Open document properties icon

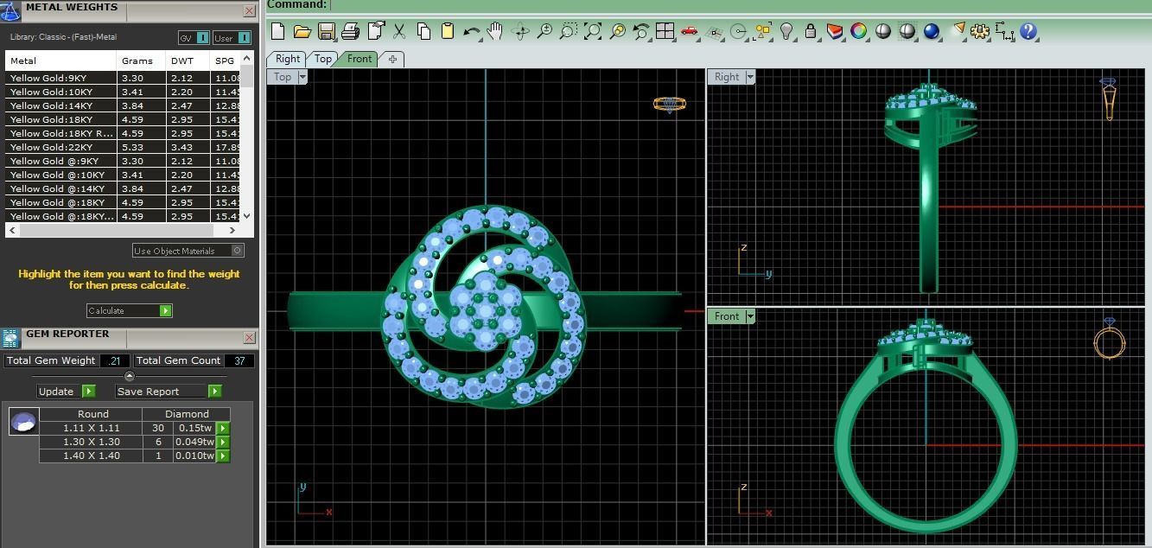pyautogui.click(x=375, y=31)
